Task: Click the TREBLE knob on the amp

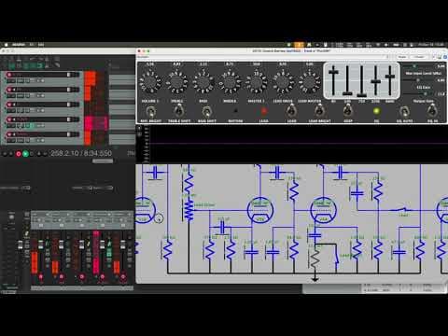Action: point(176,82)
